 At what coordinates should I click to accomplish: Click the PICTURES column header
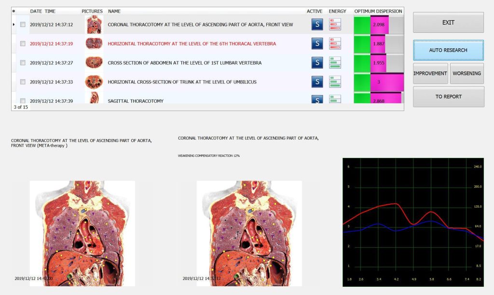[x=92, y=11]
